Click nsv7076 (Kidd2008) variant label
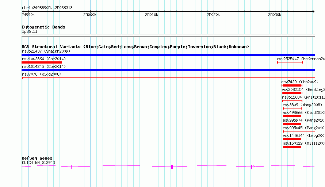Screen dimensions: 325x187 [42, 74]
